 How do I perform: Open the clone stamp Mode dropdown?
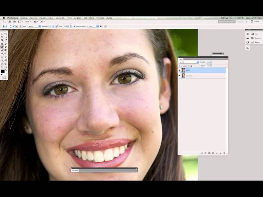tap(34, 26)
